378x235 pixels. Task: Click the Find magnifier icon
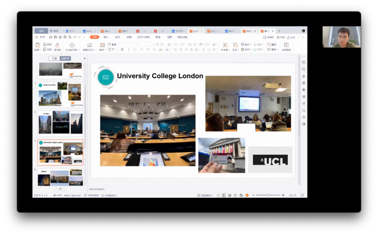pos(269,44)
